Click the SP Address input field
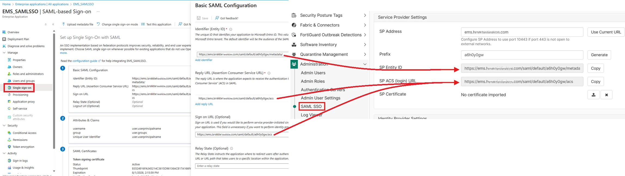This screenshot has width=625, height=176. click(522, 32)
